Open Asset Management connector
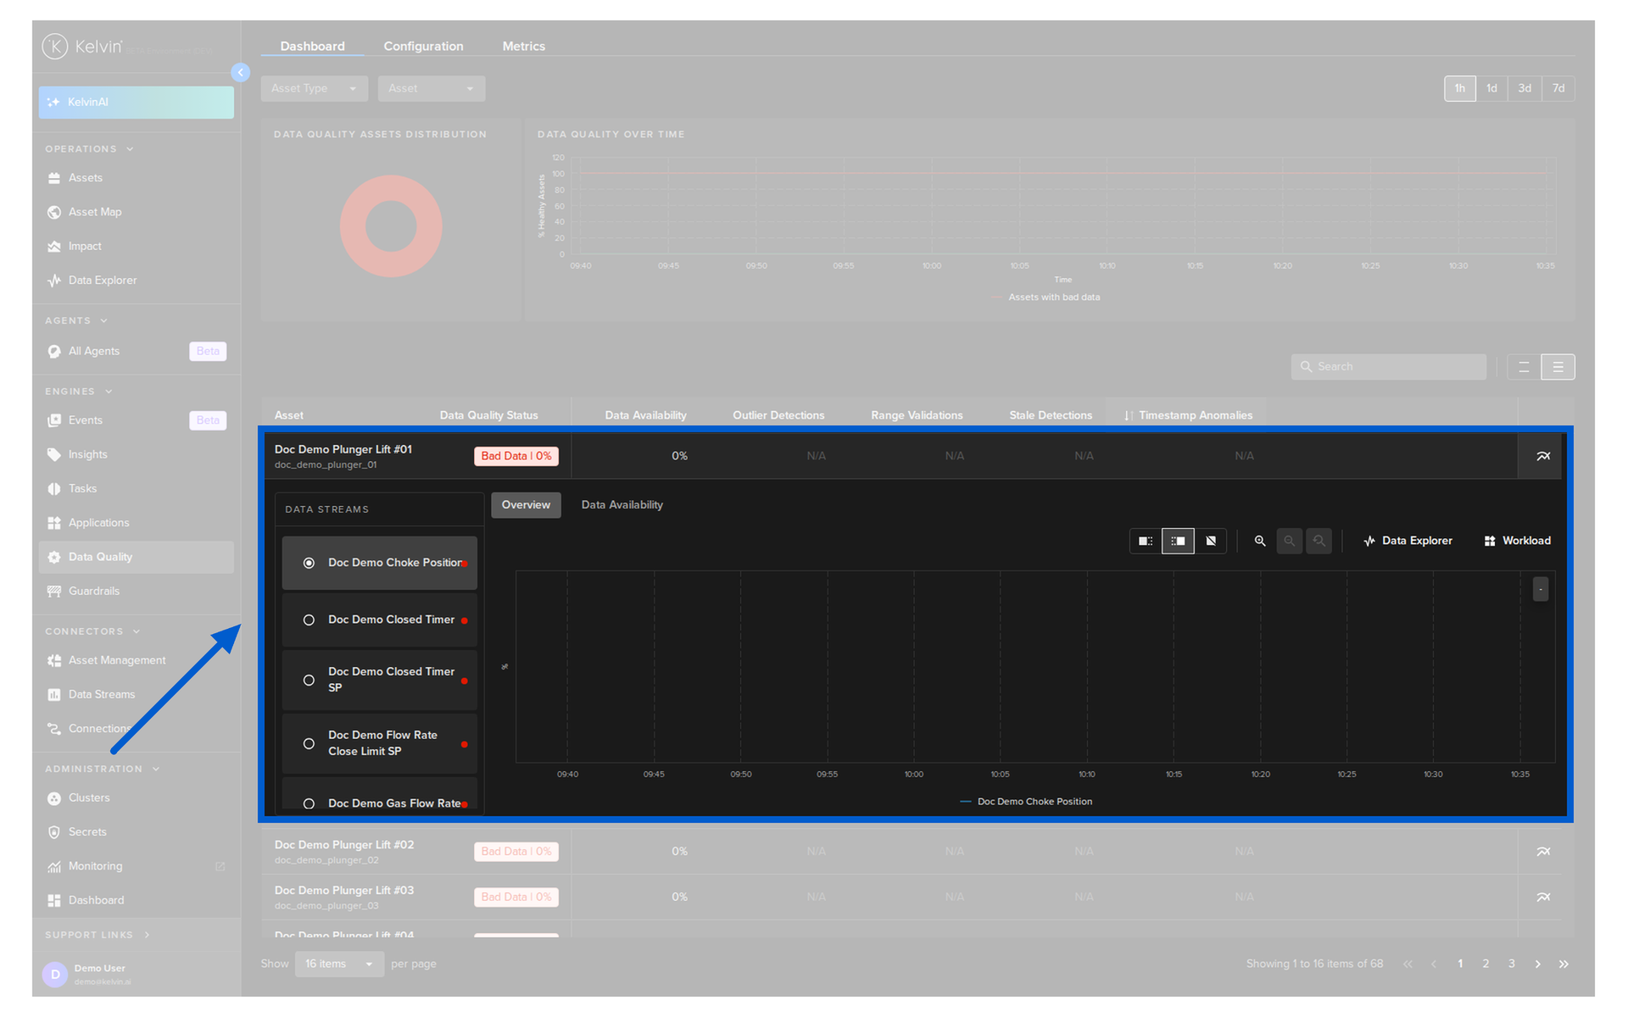This screenshot has height=1017, width=1628. coord(136,660)
